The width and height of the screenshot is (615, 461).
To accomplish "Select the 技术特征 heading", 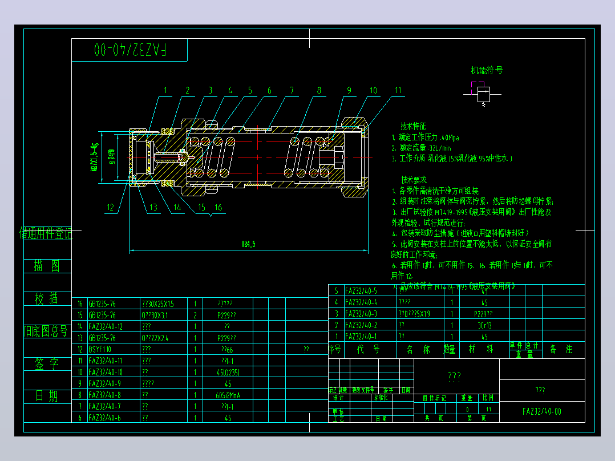I will click(x=413, y=126).
